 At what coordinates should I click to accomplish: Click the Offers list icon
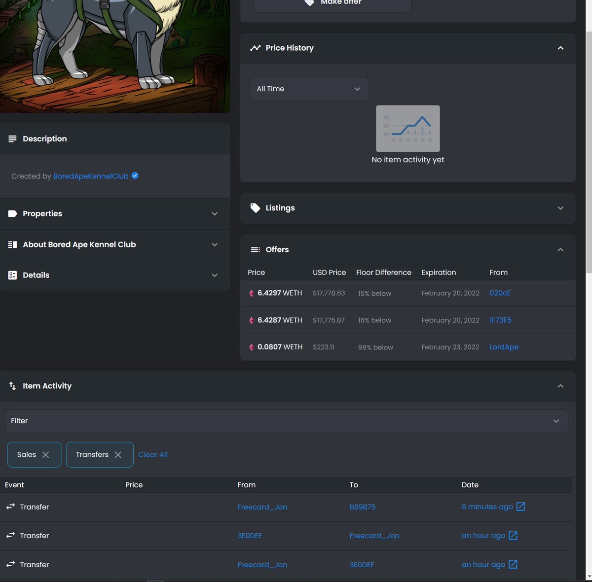click(255, 250)
